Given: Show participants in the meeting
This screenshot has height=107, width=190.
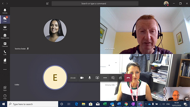Looking at the screenshot, I should [120, 78].
